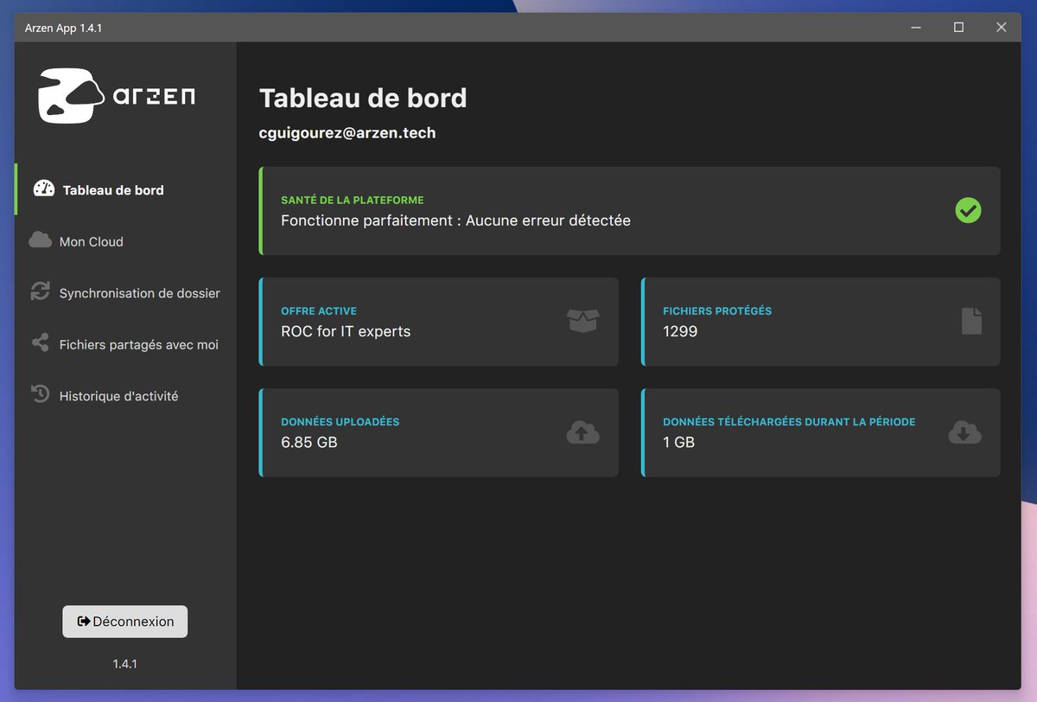Click the open box icon on offre active
Image resolution: width=1037 pixels, height=702 pixels.
pyautogui.click(x=582, y=321)
